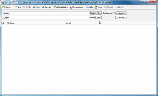Enable the Sub folders checkbox

[113, 13]
